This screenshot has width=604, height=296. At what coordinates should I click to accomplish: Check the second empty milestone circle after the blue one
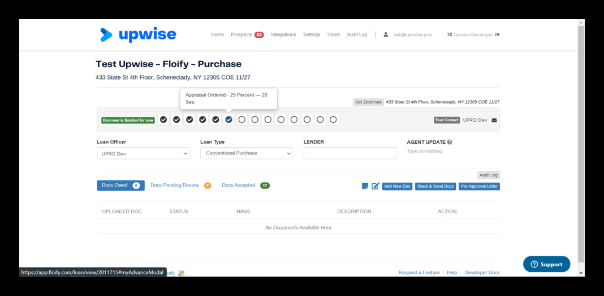click(255, 120)
